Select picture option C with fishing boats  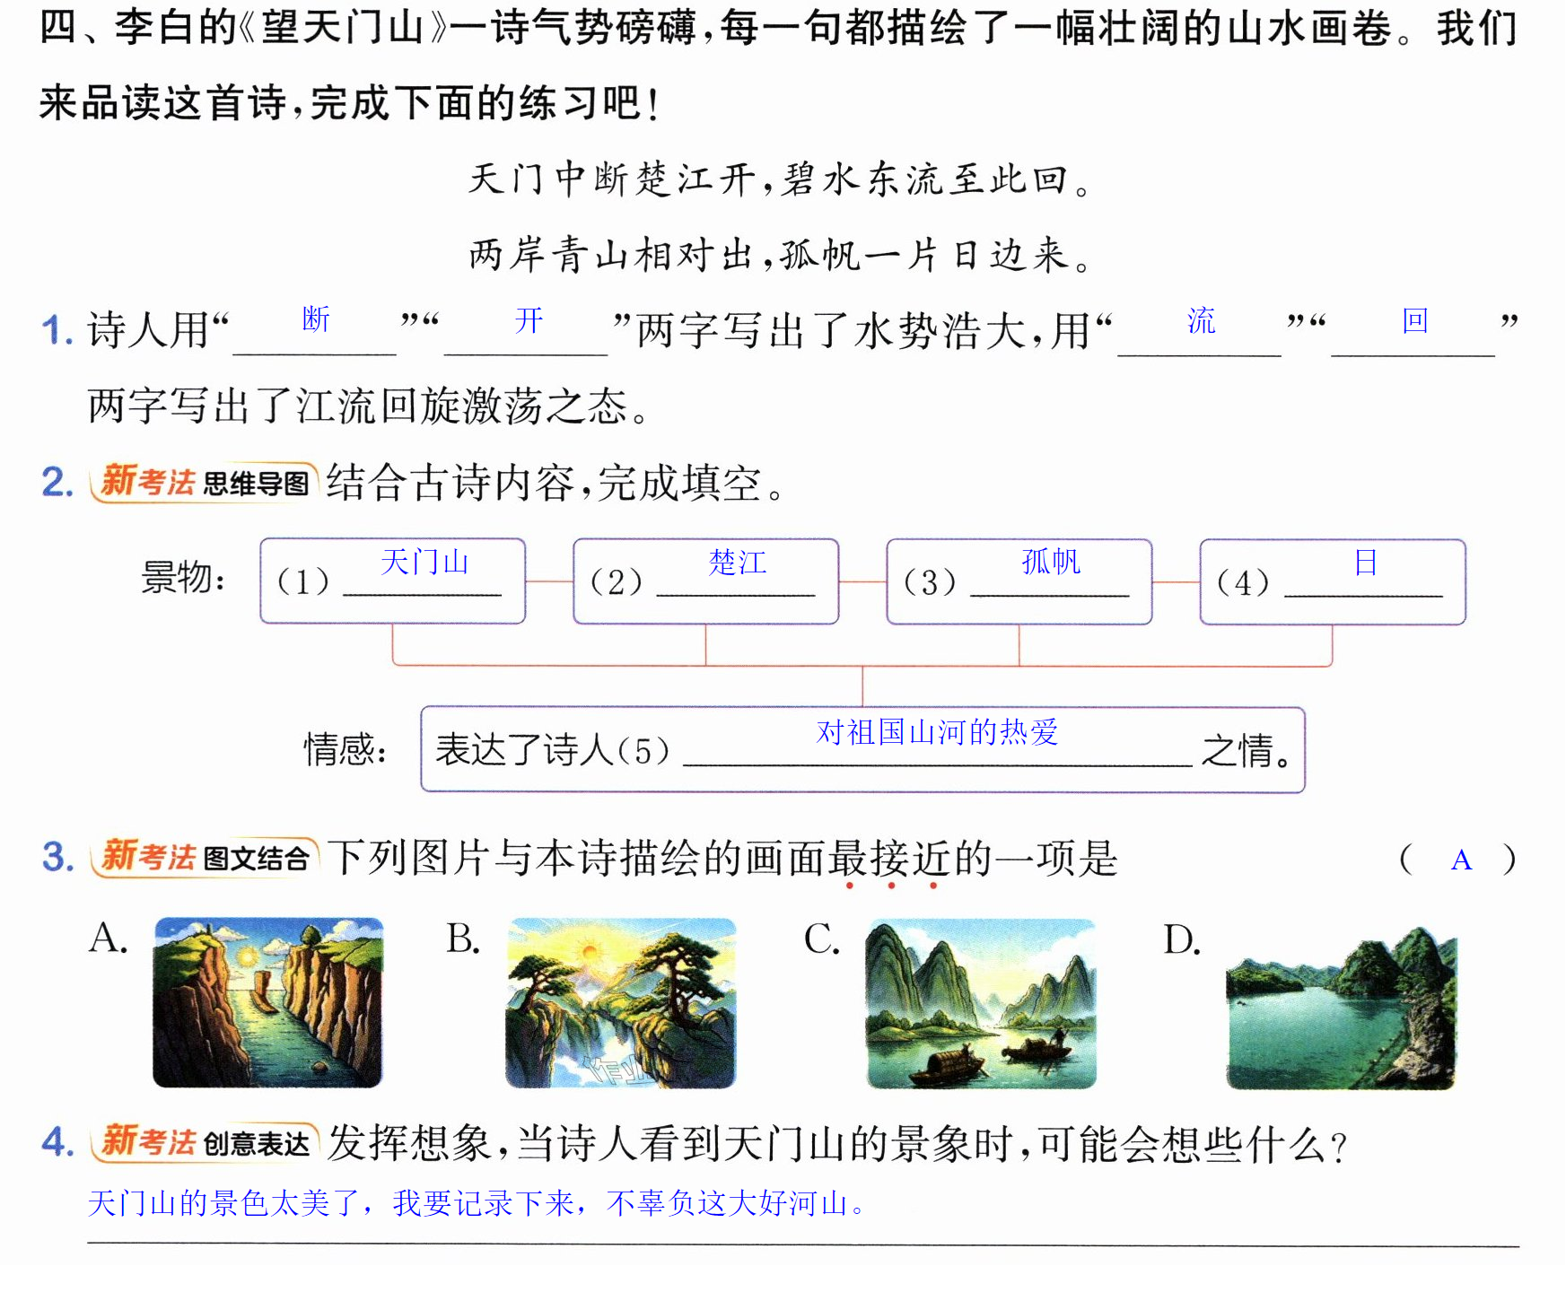[981, 1003]
